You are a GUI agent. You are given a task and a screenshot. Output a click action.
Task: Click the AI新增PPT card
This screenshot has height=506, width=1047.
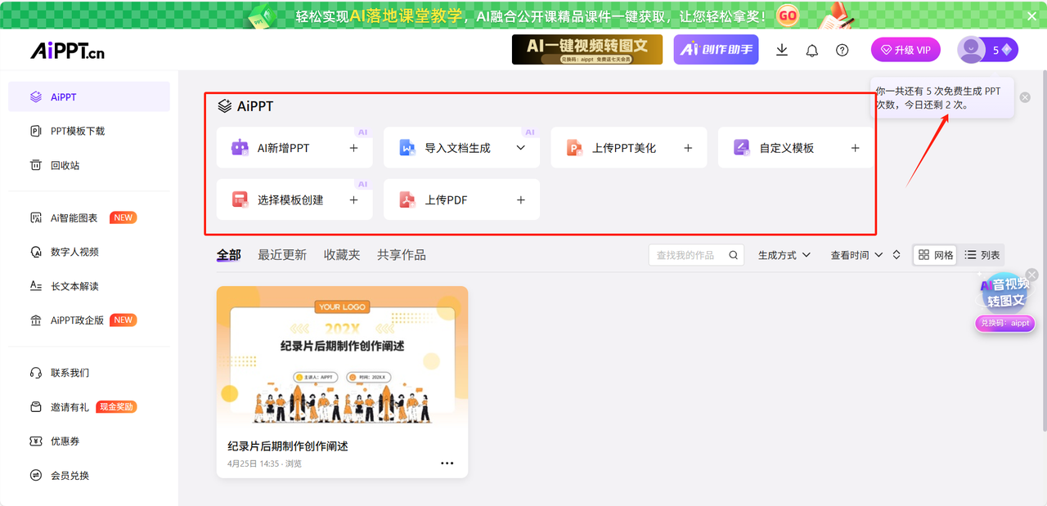[294, 148]
